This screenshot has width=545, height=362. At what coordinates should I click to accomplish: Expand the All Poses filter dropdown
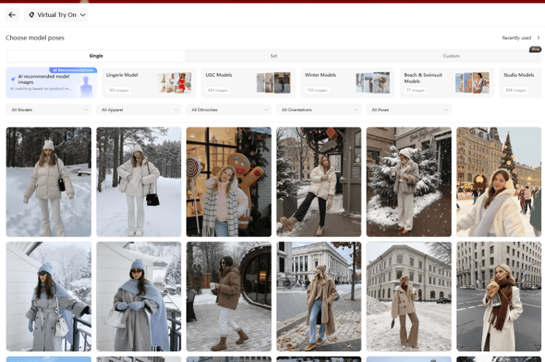pos(409,110)
